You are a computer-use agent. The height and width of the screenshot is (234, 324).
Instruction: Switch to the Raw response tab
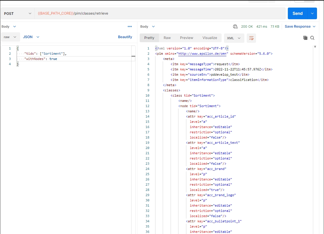[167, 38]
